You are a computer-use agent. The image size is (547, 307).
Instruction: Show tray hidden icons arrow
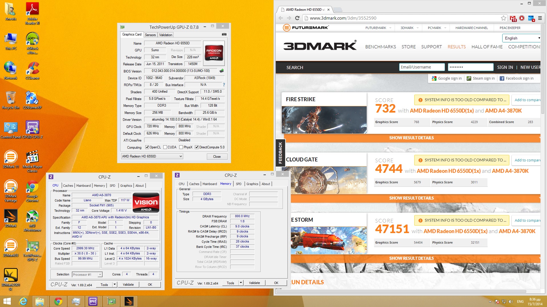(490, 302)
